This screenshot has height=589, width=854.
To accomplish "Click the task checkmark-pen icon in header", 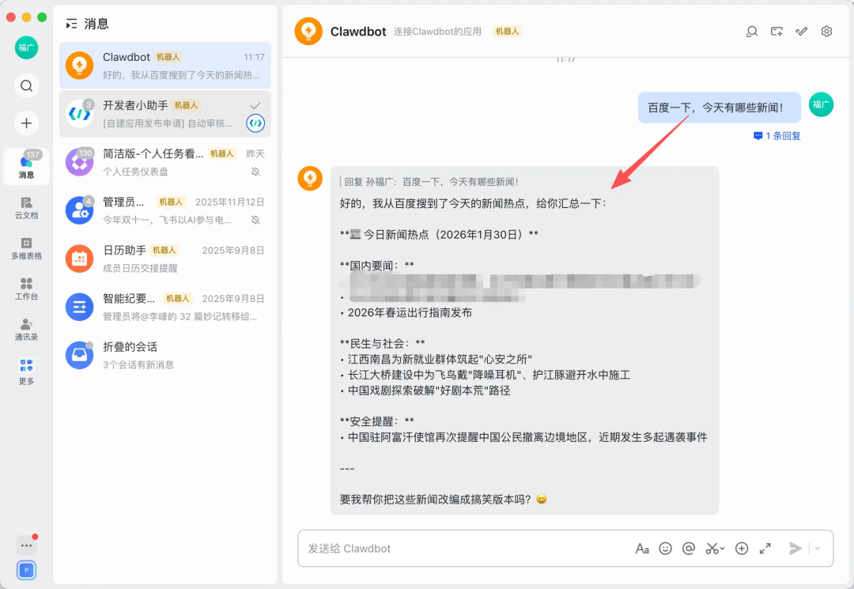I will tap(802, 32).
